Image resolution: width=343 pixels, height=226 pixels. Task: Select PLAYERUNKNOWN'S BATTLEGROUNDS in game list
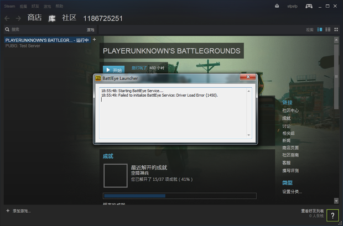coord(47,40)
